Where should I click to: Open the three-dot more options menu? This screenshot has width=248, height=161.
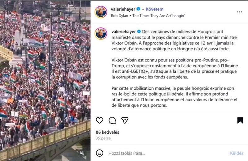[239, 12]
